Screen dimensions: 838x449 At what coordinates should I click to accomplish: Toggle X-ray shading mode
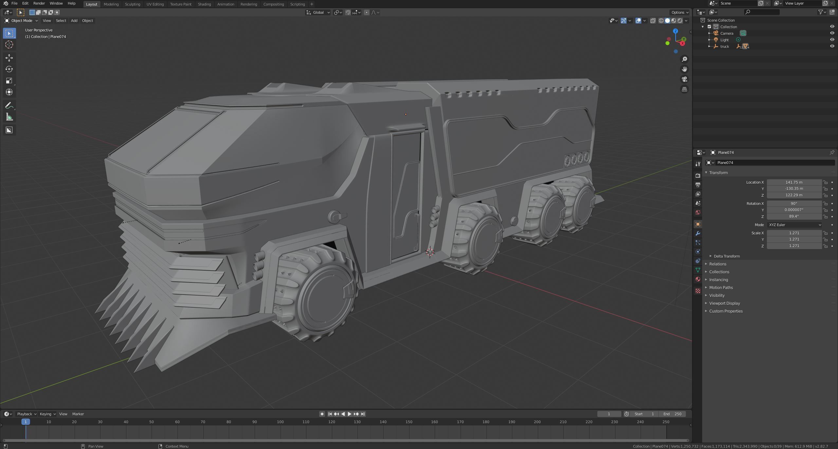tap(653, 21)
